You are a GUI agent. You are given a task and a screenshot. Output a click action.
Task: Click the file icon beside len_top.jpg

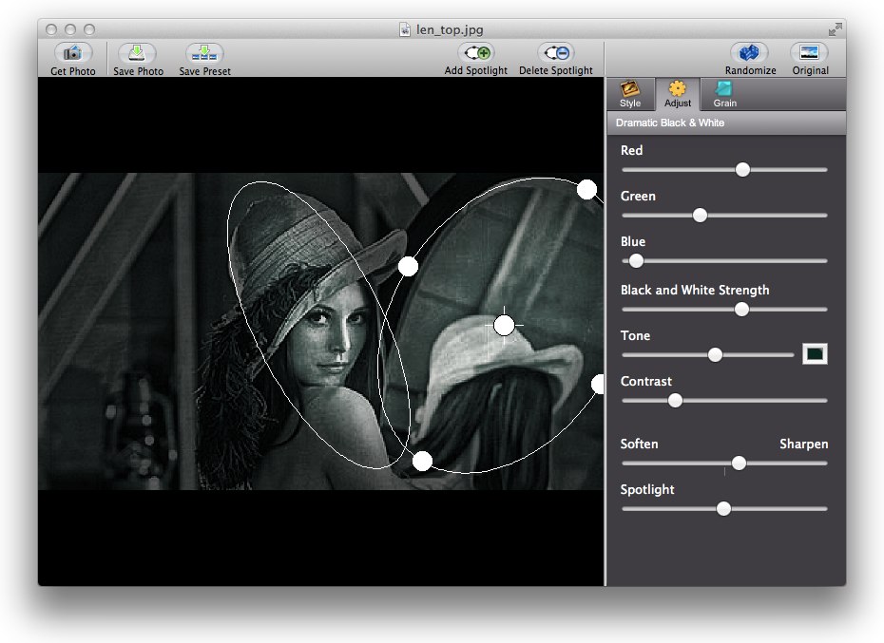tap(405, 29)
